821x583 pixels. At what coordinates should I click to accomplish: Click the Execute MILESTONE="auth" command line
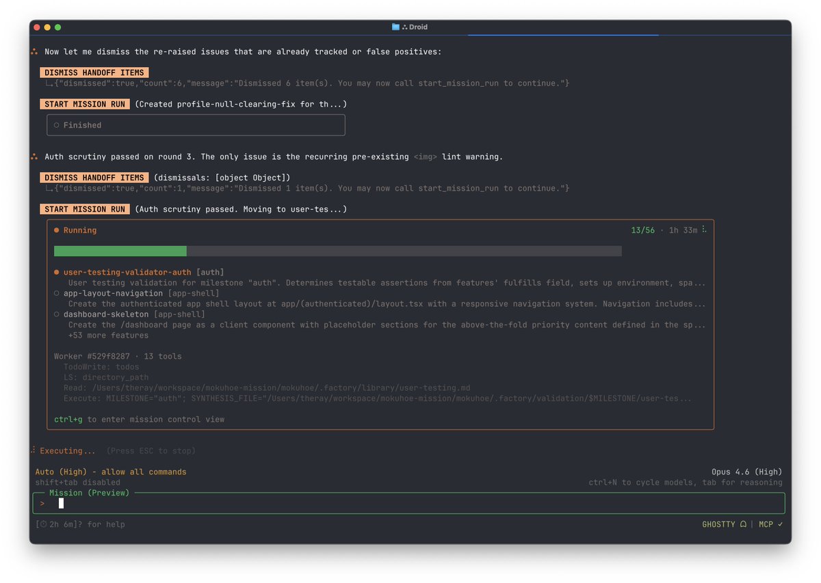pos(378,398)
